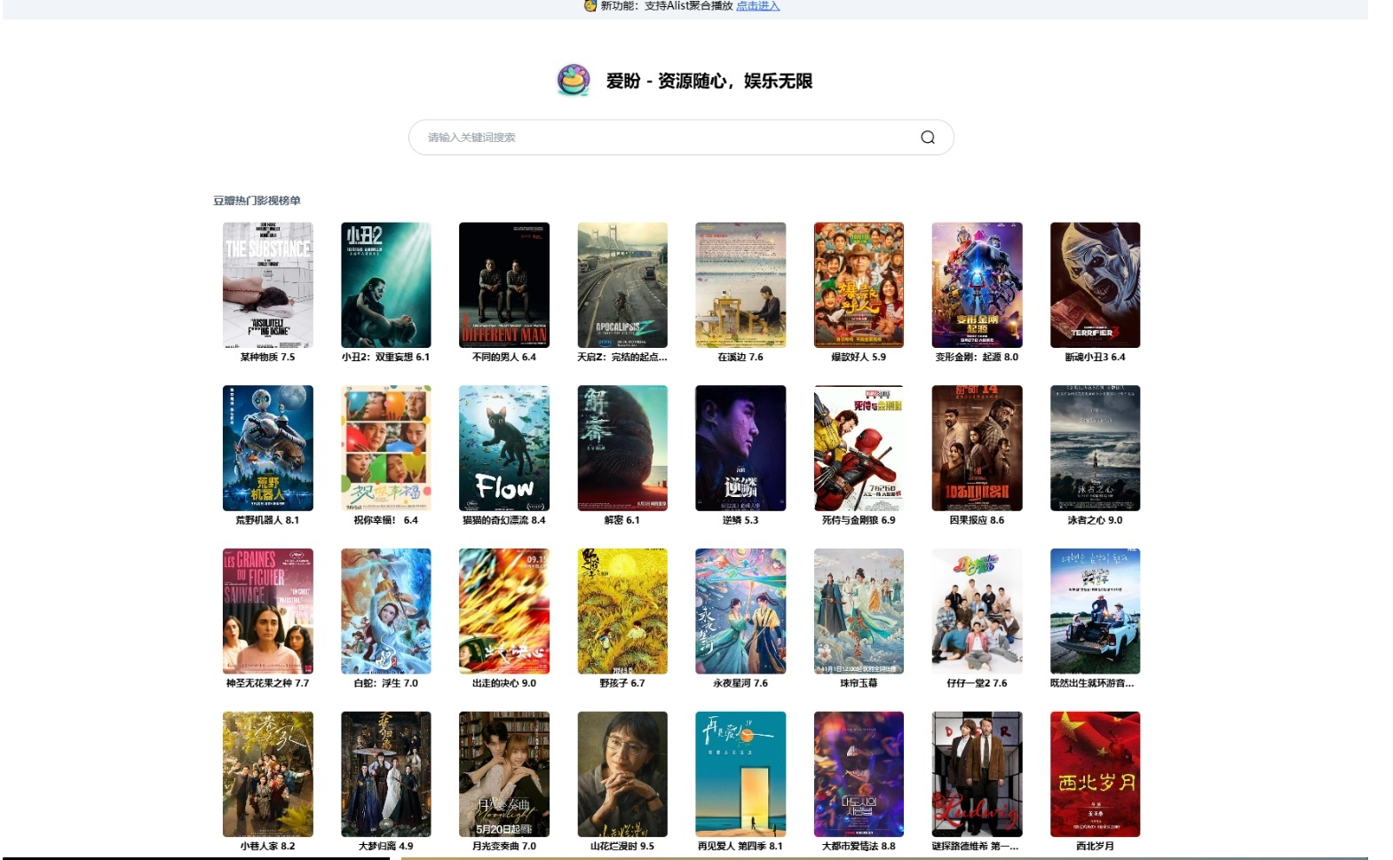Open 逆鳞 poster thumbnail

(740, 448)
